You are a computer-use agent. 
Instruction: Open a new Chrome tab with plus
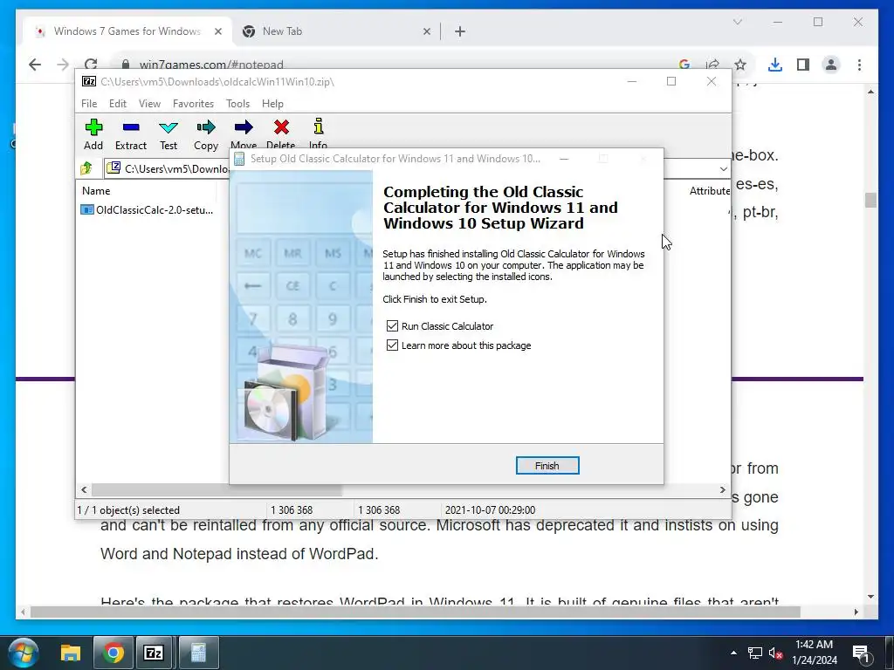coord(460,31)
